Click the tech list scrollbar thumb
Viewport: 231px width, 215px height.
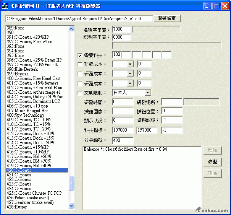point(71,183)
